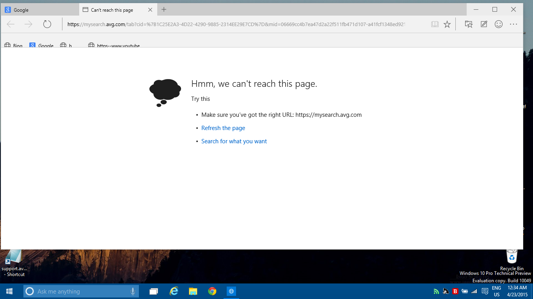Image resolution: width=533 pixels, height=299 pixels.
Task: Minimize the browser window
Action: (x=476, y=9)
